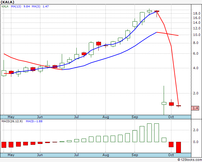Click Oct on the price chart axis

coord(171,117)
